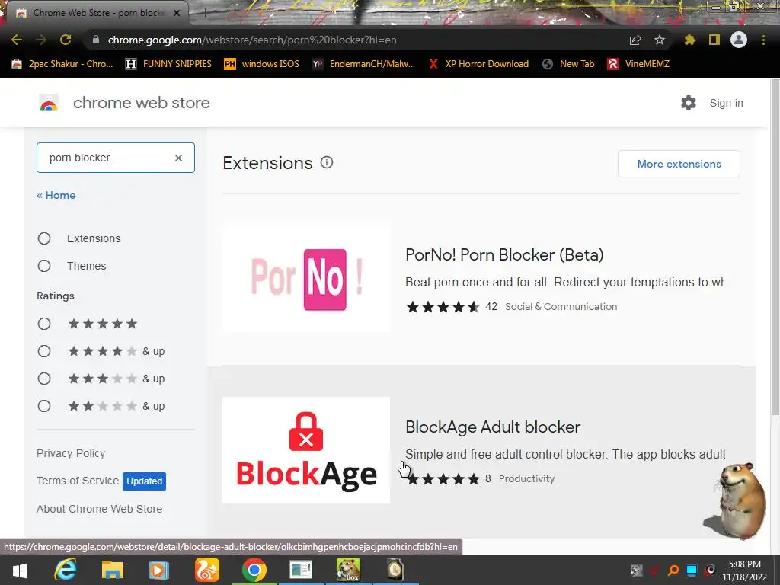Image resolution: width=780 pixels, height=585 pixels.
Task: Close the Chrome Web Store tab
Action: (x=177, y=13)
